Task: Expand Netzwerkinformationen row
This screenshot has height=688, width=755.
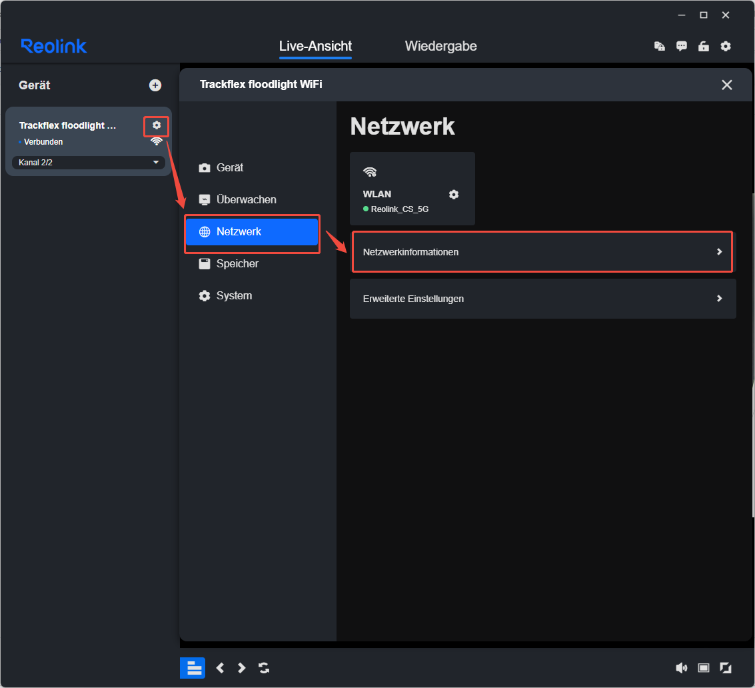Action: pos(542,252)
